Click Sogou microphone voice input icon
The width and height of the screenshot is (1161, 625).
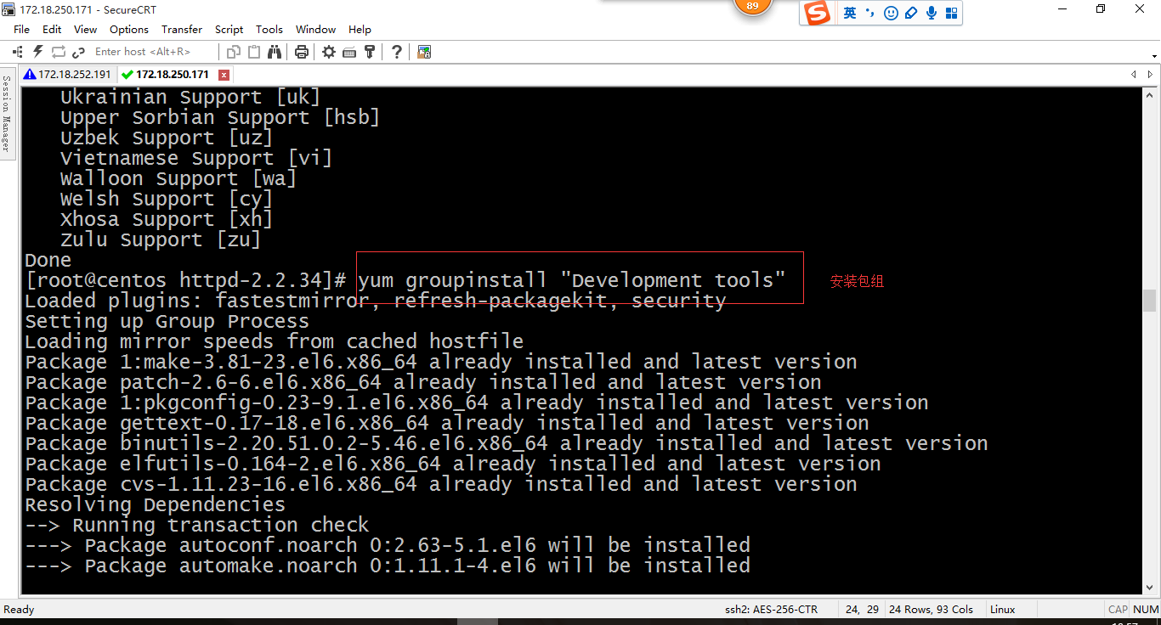coord(932,13)
